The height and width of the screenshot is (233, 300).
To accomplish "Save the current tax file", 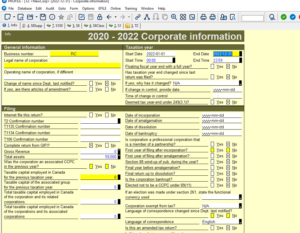I will [42, 17].
